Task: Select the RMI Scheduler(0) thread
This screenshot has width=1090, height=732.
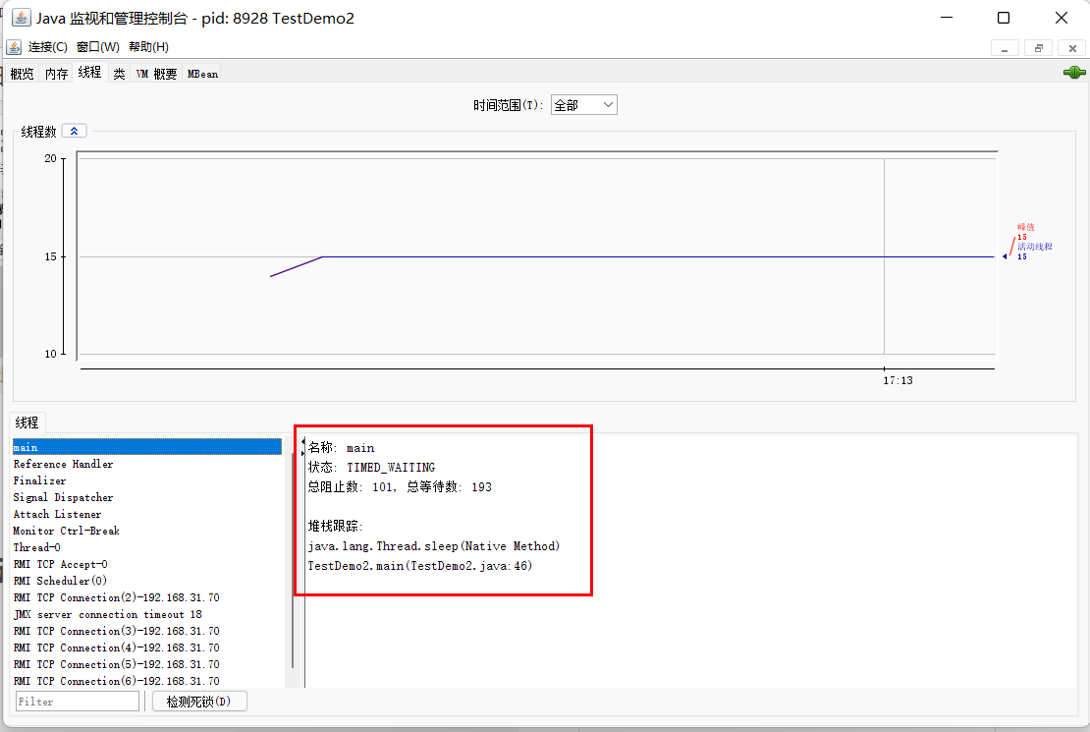Action: coord(147,581)
